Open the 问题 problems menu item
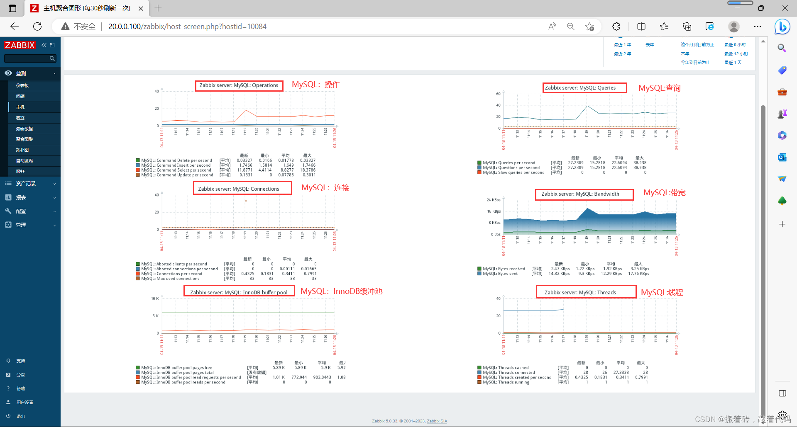The height and width of the screenshot is (427, 797). coord(20,96)
